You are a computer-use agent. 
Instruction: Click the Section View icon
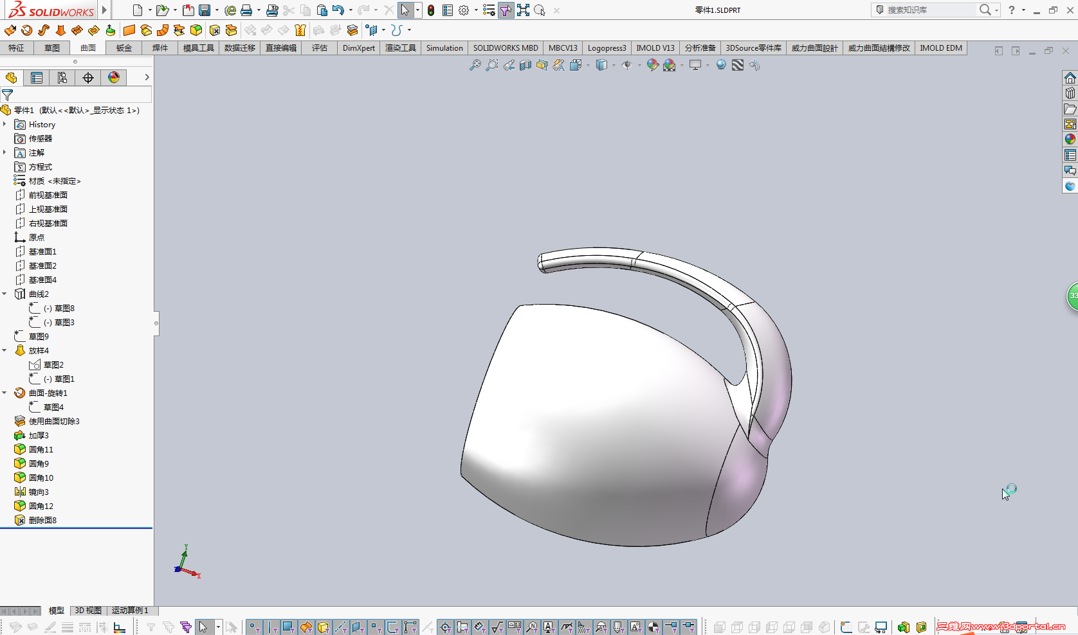point(525,65)
